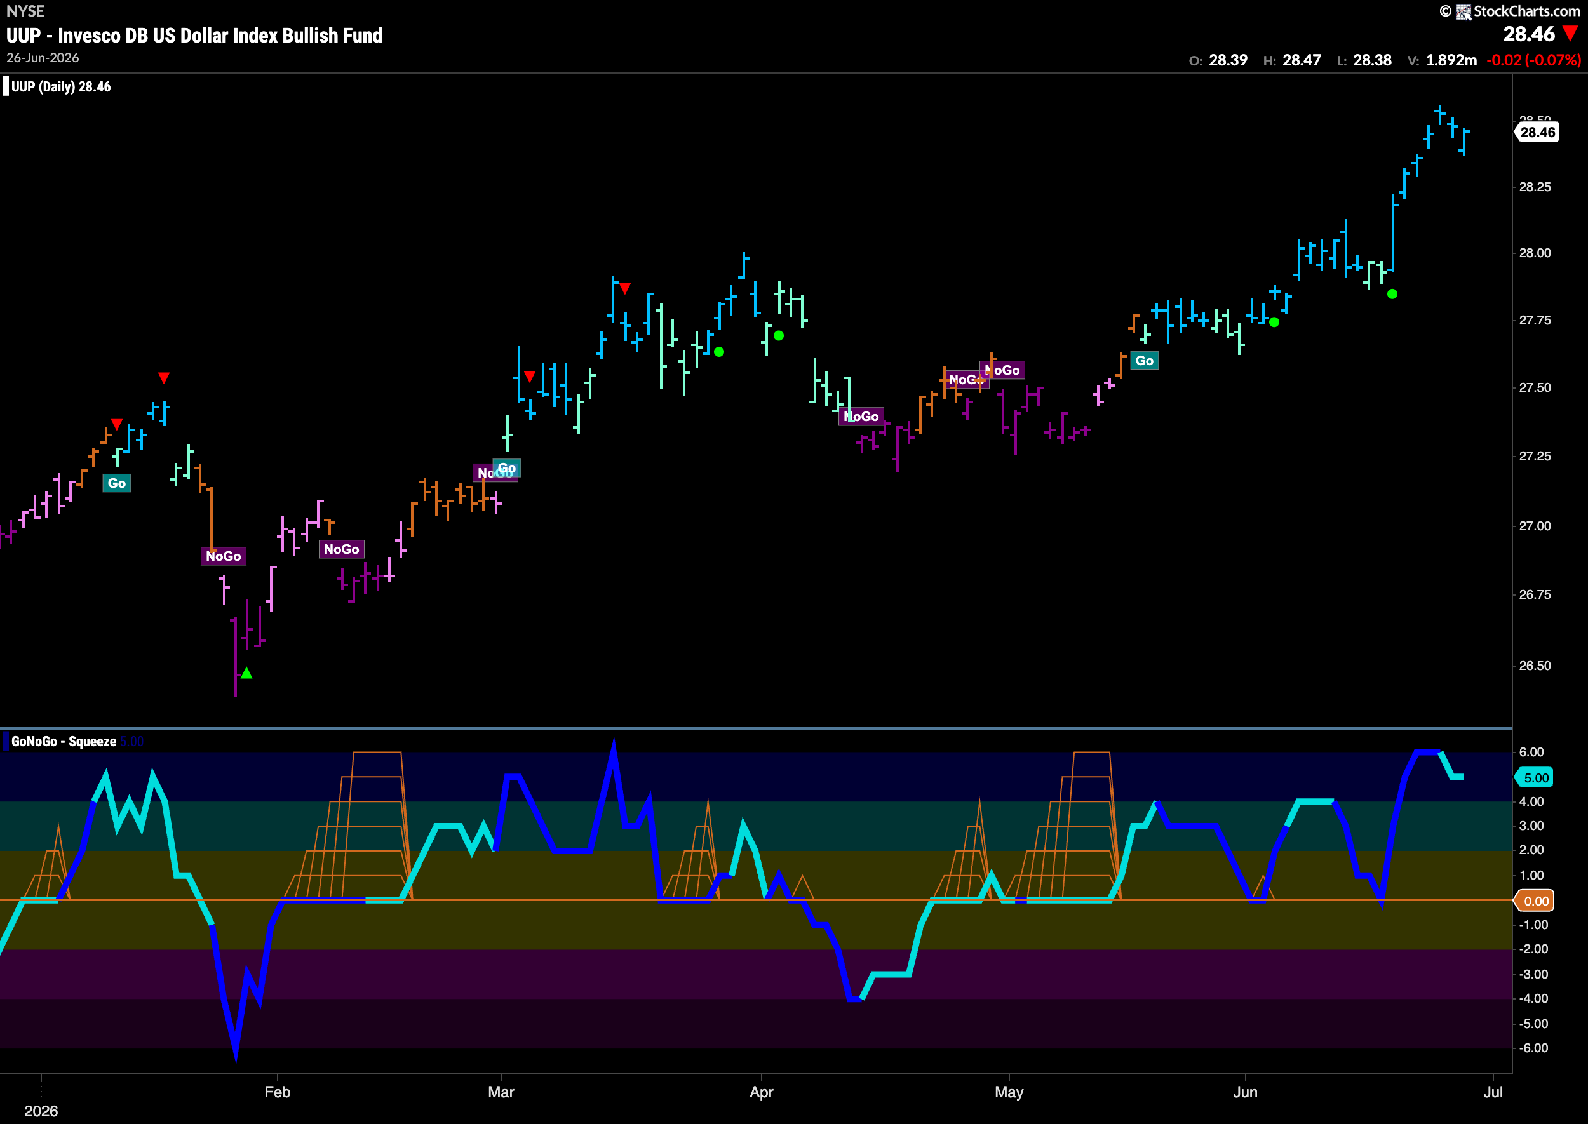
Task: Select the 26.50 price axis label
Action: click(1535, 666)
